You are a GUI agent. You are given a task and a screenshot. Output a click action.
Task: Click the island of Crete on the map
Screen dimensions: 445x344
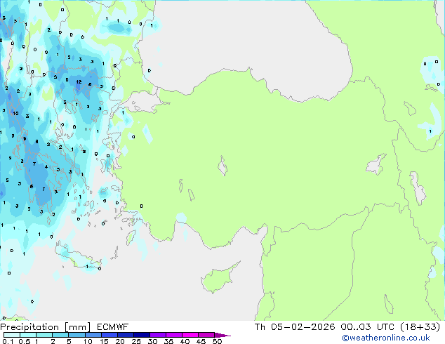[77, 257]
